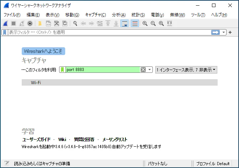Image resolution: width=239 pixels, height=168 pixels.
Task: Open the ユーザーズガイド link
Action: click(36, 140)
